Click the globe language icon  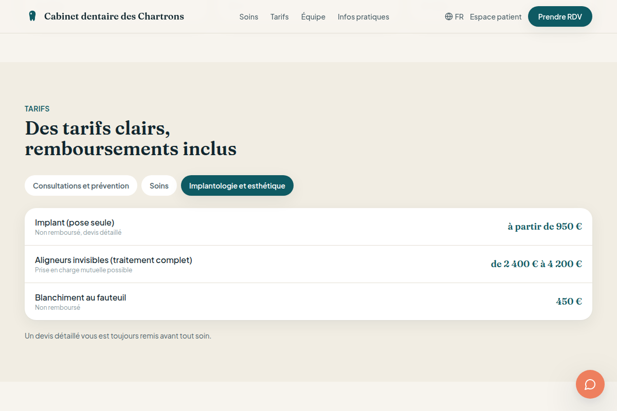click(x=449, y=16)
